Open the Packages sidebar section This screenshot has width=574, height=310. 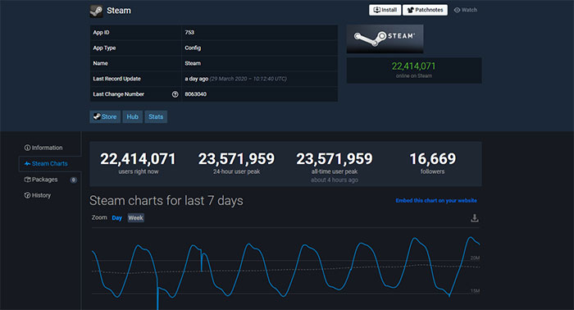(x=41, y=180)
